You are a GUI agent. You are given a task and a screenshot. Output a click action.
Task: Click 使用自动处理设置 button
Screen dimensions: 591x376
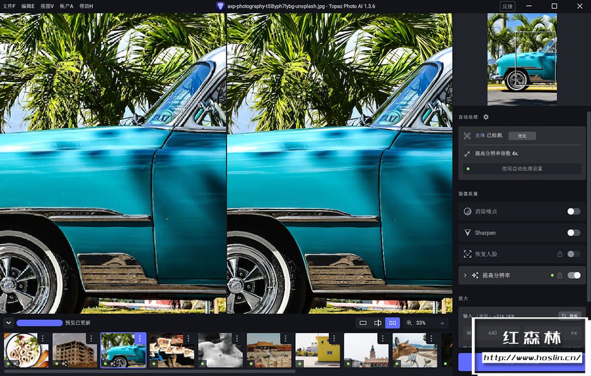(x=522, y=168)
